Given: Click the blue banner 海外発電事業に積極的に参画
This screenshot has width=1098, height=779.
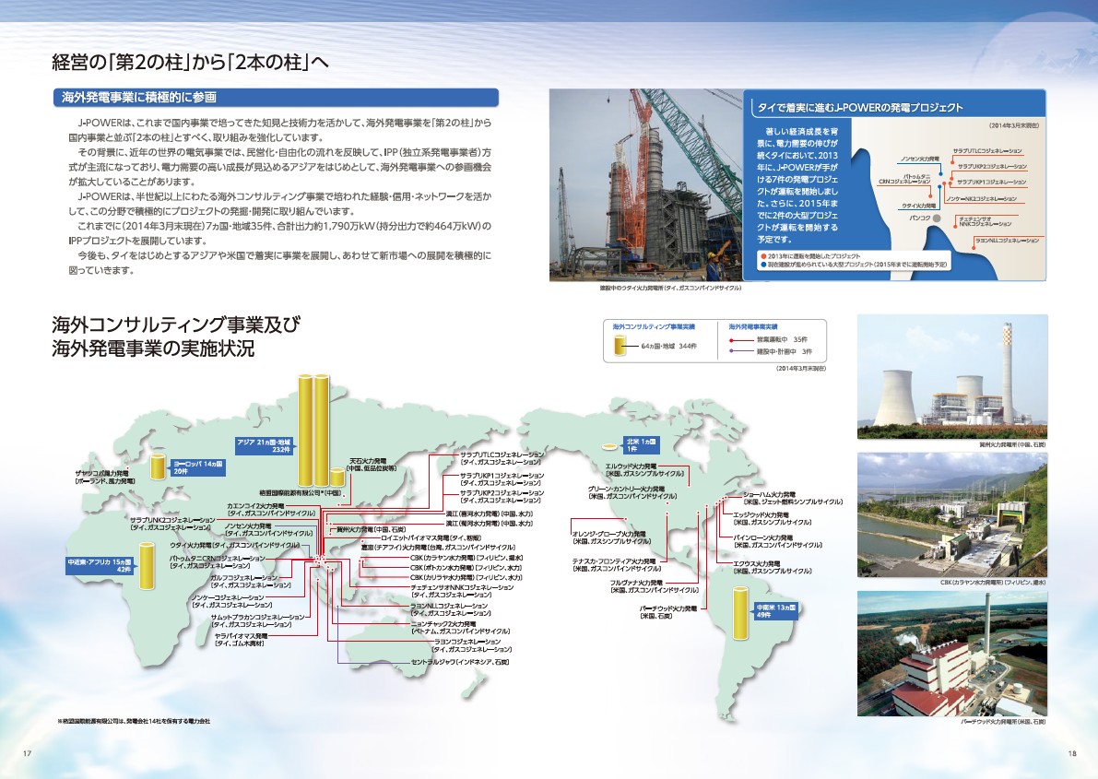Looking at the screenshot, I should tap(276, 98).
